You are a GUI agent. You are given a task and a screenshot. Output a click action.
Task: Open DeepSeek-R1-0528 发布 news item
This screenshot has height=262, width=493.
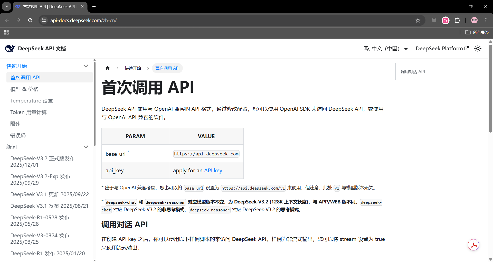[x=49, y=221]
